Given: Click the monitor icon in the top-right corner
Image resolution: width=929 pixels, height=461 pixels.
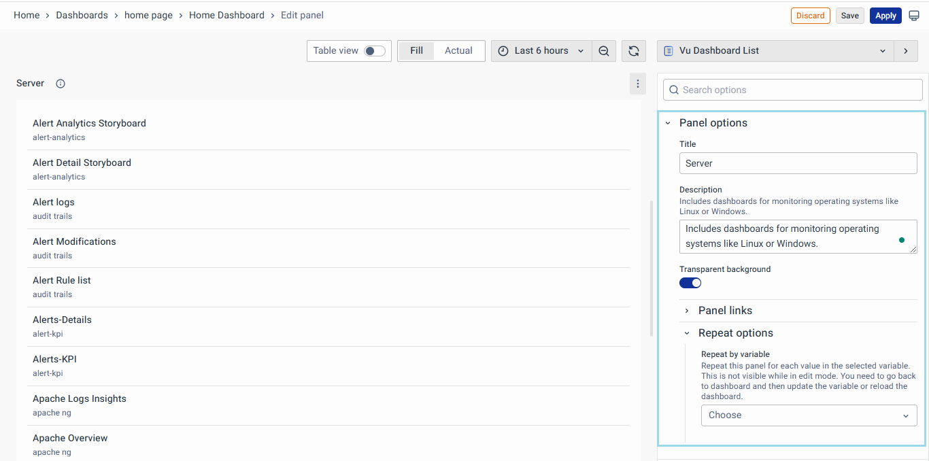Looking at the screenshot, I should click(x=913, y=15).
